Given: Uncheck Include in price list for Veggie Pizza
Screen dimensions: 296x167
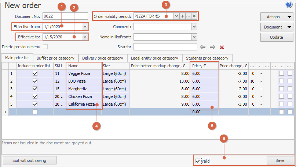Looking at the screenshot, I should (35, 73).
